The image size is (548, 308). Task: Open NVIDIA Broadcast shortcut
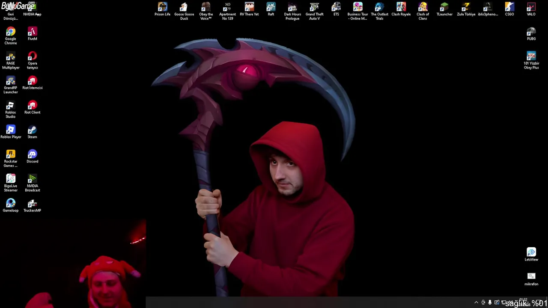[x=32, y=183]
